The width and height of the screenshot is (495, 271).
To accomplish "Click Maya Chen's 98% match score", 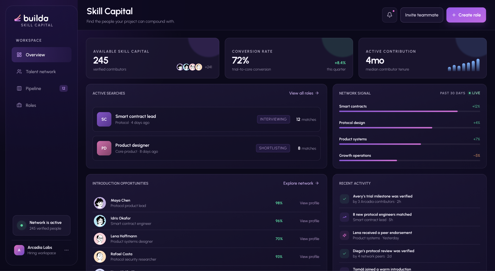I will 279,203.
